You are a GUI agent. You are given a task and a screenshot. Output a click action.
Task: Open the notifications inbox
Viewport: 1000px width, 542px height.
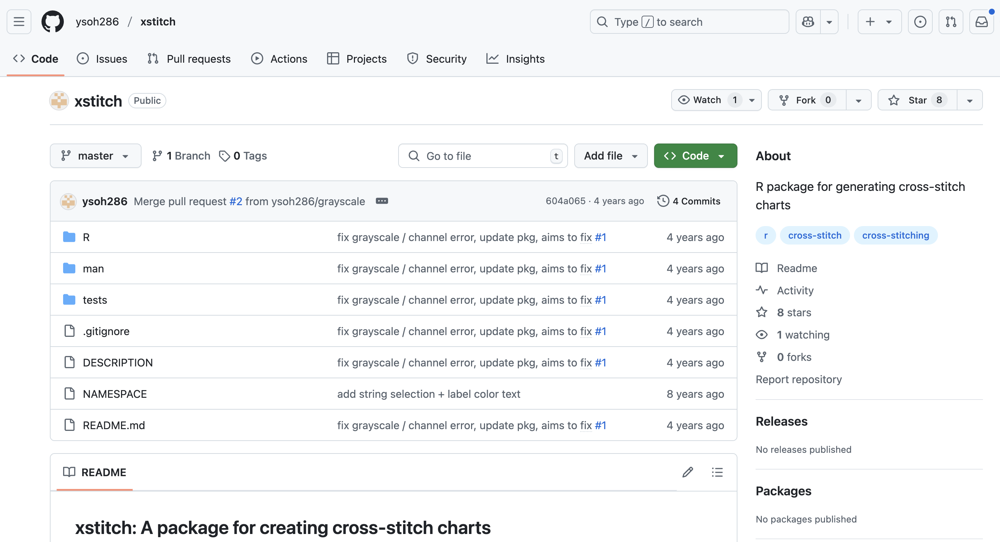pos(982,22)
